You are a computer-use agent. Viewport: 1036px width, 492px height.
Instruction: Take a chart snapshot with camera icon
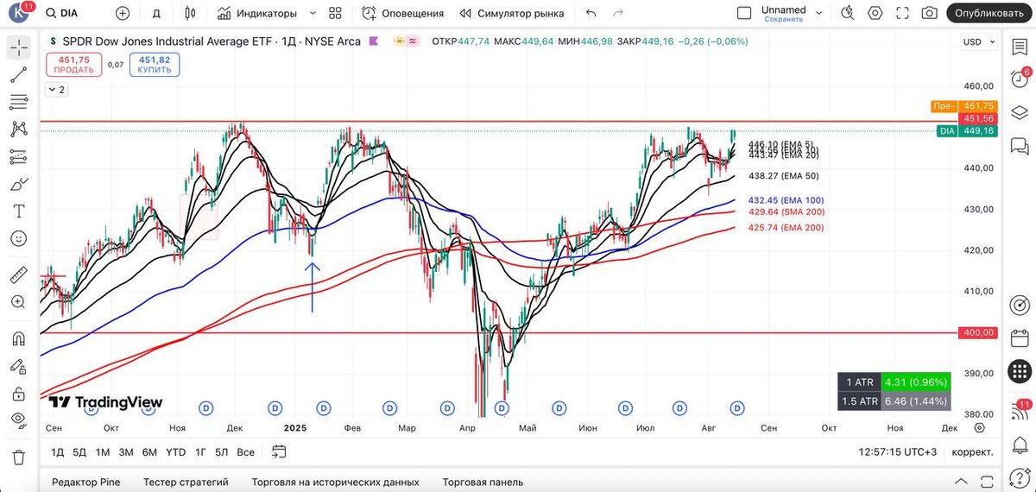929,13
